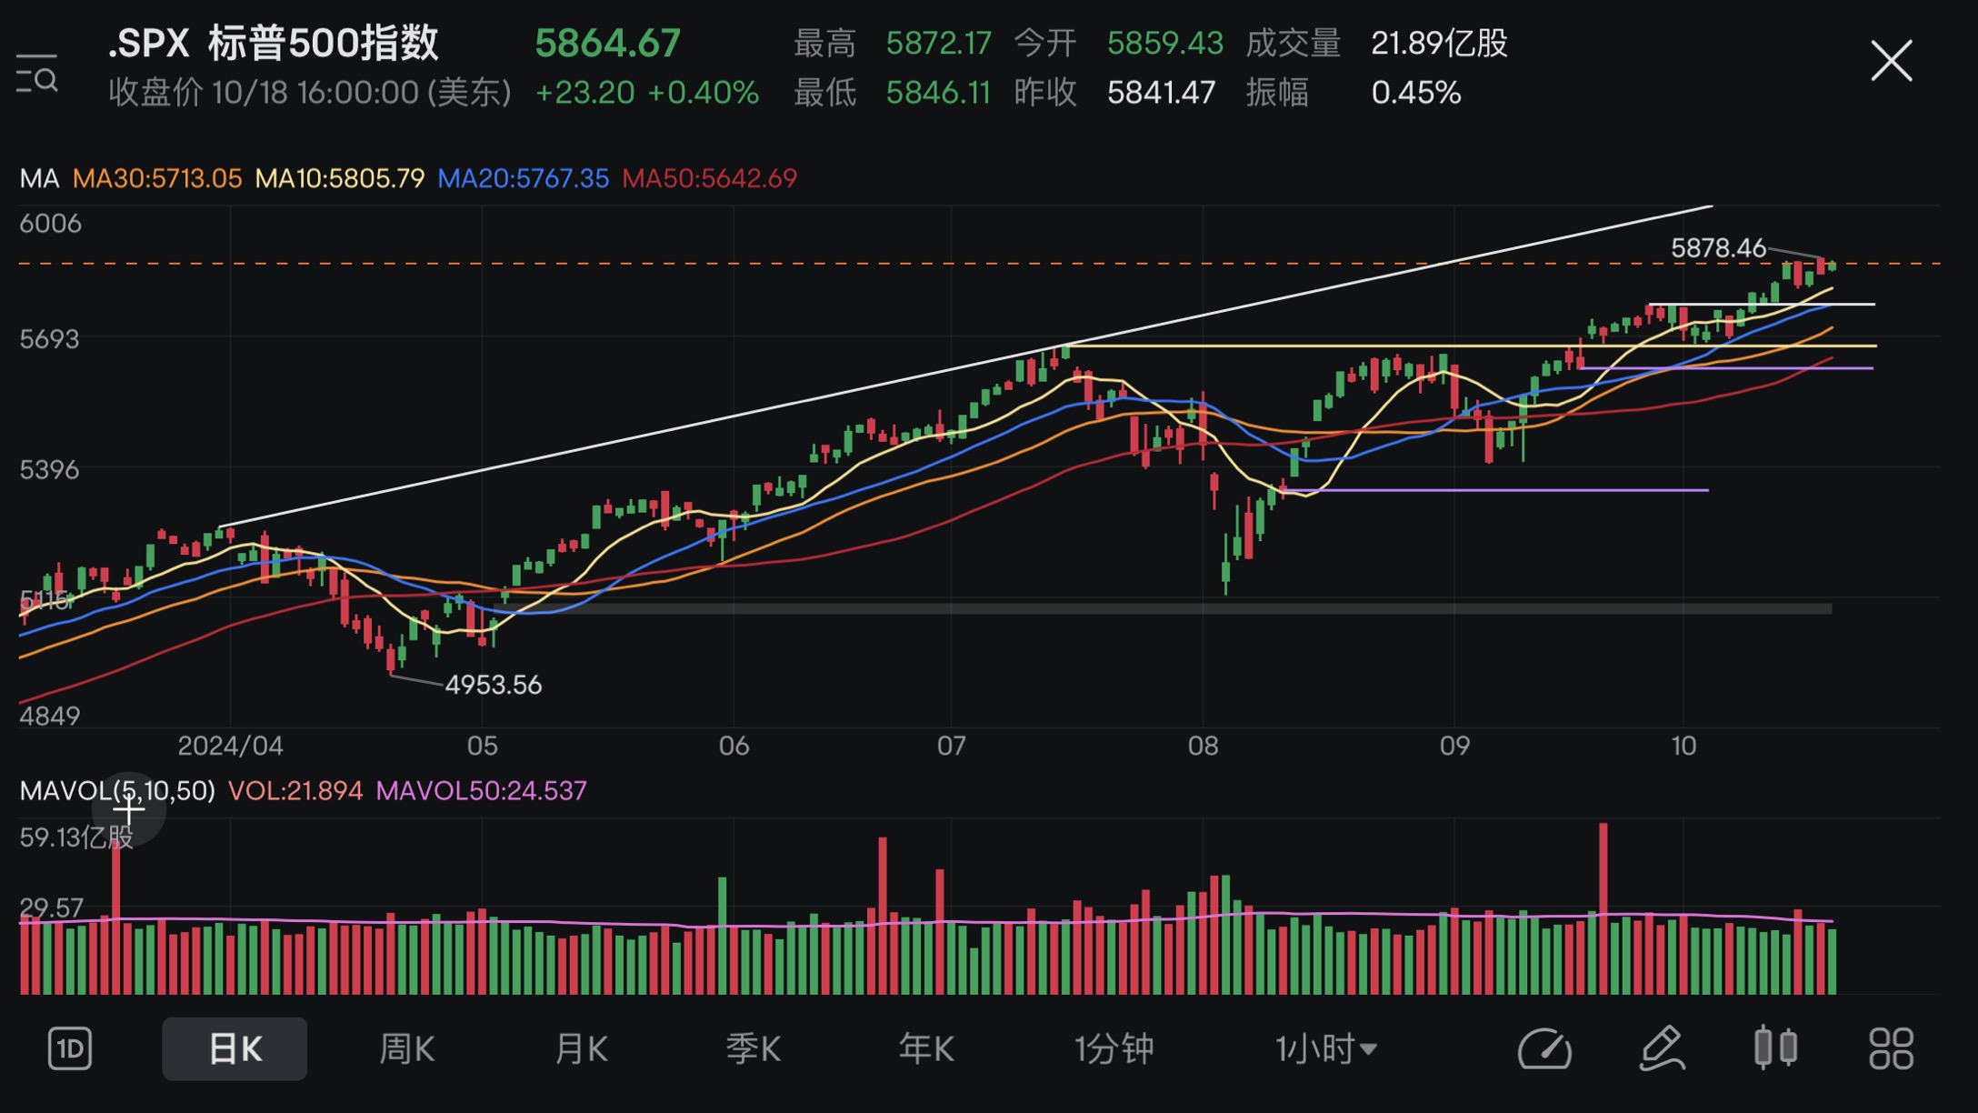Screen dimensions: 1978x1113
Task: Close the full-screen chart
Action: pos(1891,61)
